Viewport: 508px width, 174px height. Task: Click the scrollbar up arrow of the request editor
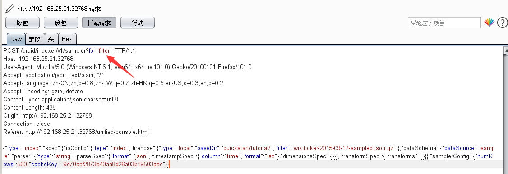tap(506, 50)
